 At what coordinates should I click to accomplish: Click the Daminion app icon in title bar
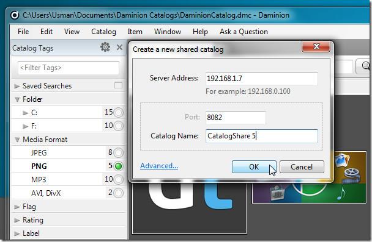(15, 15)
